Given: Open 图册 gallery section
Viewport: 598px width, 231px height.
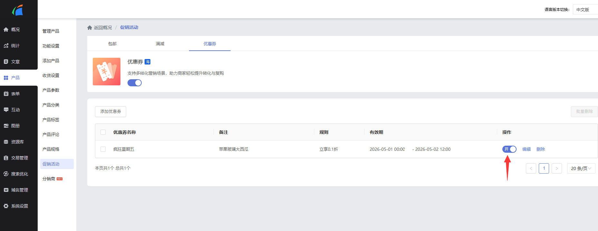Looking at the screenshot, I should point(15,126).
